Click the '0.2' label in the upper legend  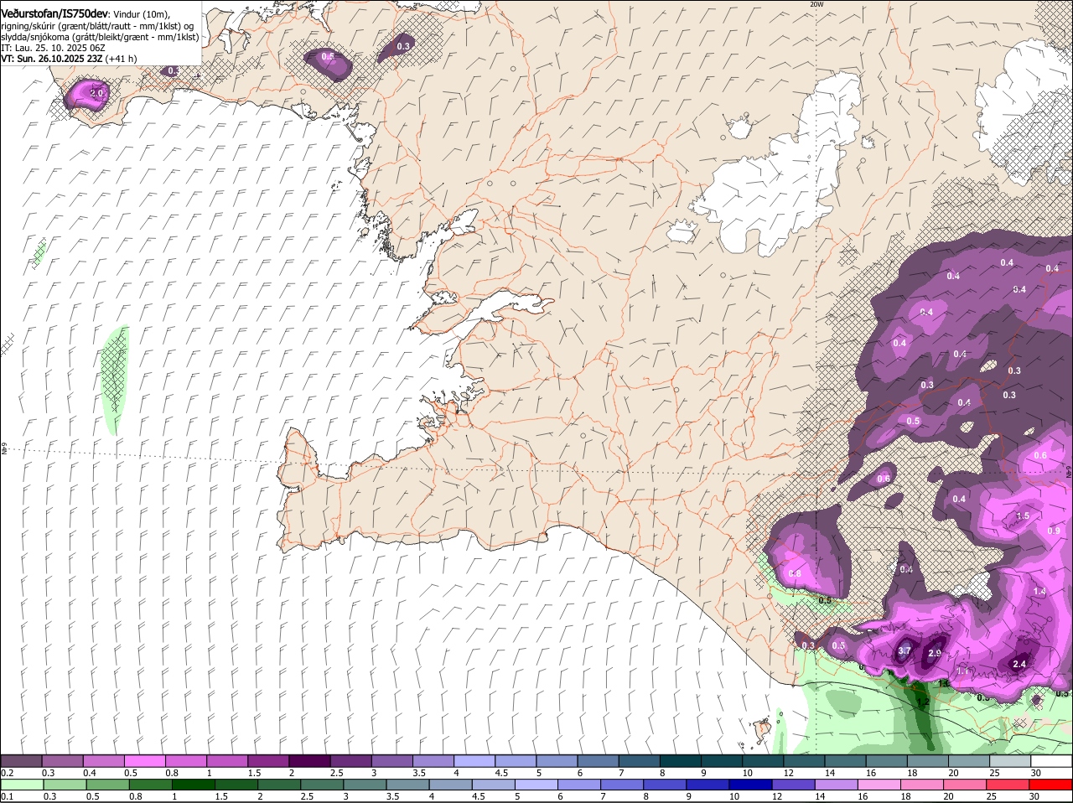(7, 773)
